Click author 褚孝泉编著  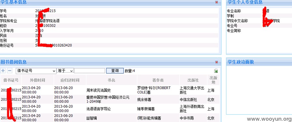[146, 109]
